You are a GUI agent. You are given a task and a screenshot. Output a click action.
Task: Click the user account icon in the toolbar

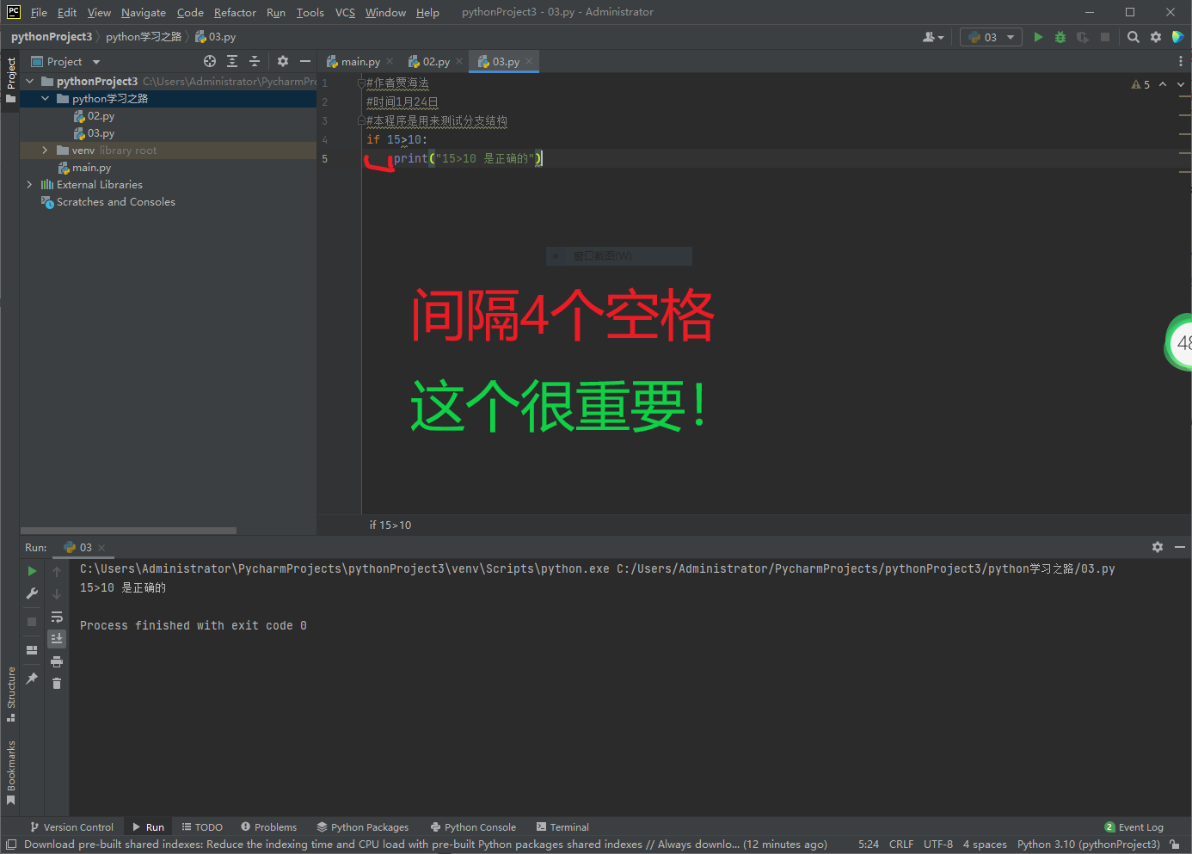[x=932, y=37]
